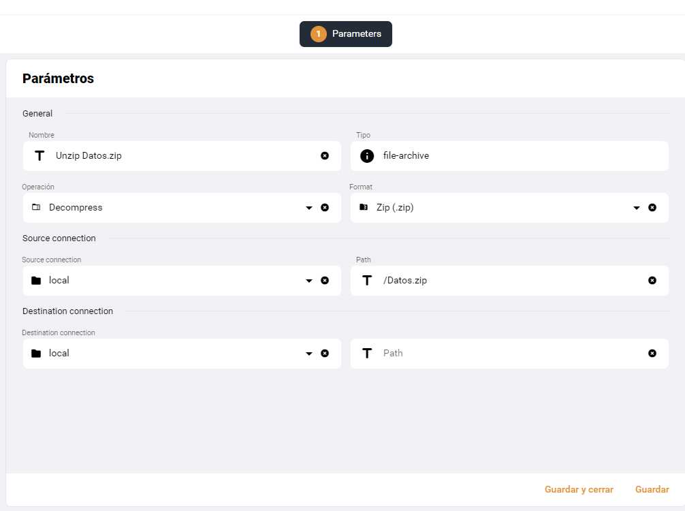Click the info icon next to file-archive
685x511 pixels.
click(367, 155)
